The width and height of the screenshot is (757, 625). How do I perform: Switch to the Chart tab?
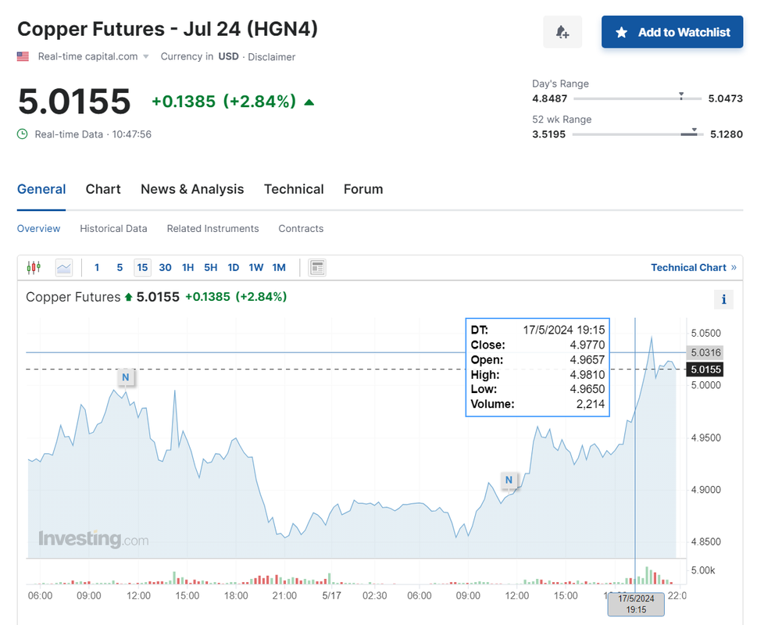coord(103,189)
